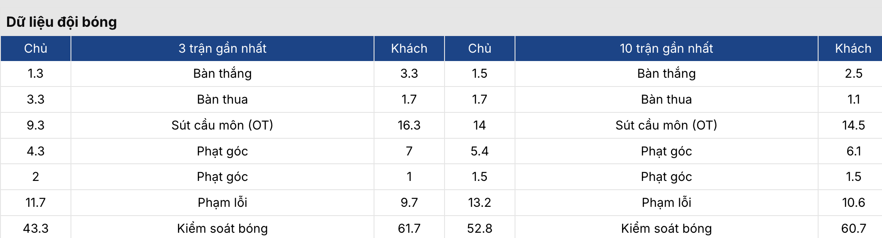Select the "3 trận gần nhất" column header
The image size is (882, 238).
(222, 48)
